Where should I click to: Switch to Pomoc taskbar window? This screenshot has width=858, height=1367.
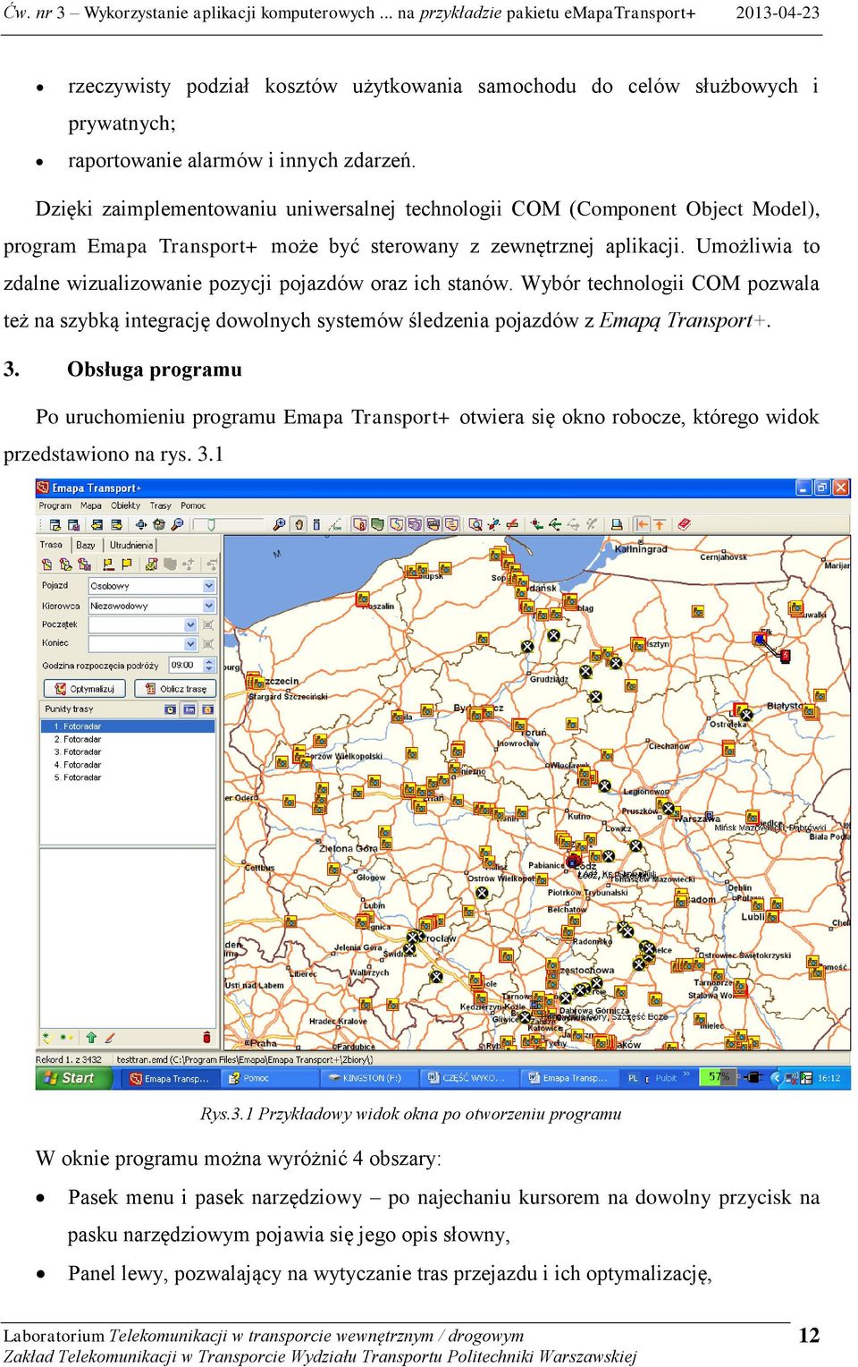coord(271,1078)
